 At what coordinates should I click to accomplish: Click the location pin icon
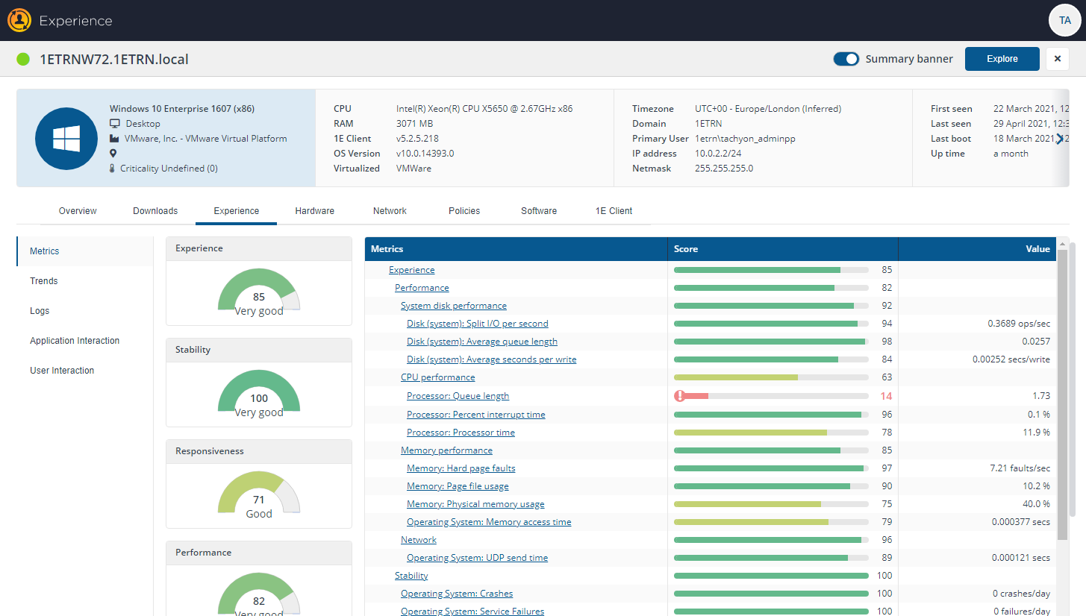[113, 154]
